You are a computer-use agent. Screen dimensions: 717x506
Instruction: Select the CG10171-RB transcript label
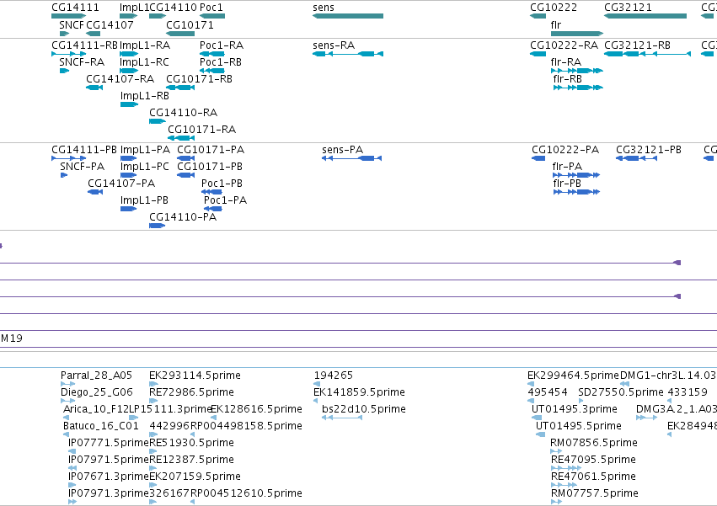coord(199,79)
